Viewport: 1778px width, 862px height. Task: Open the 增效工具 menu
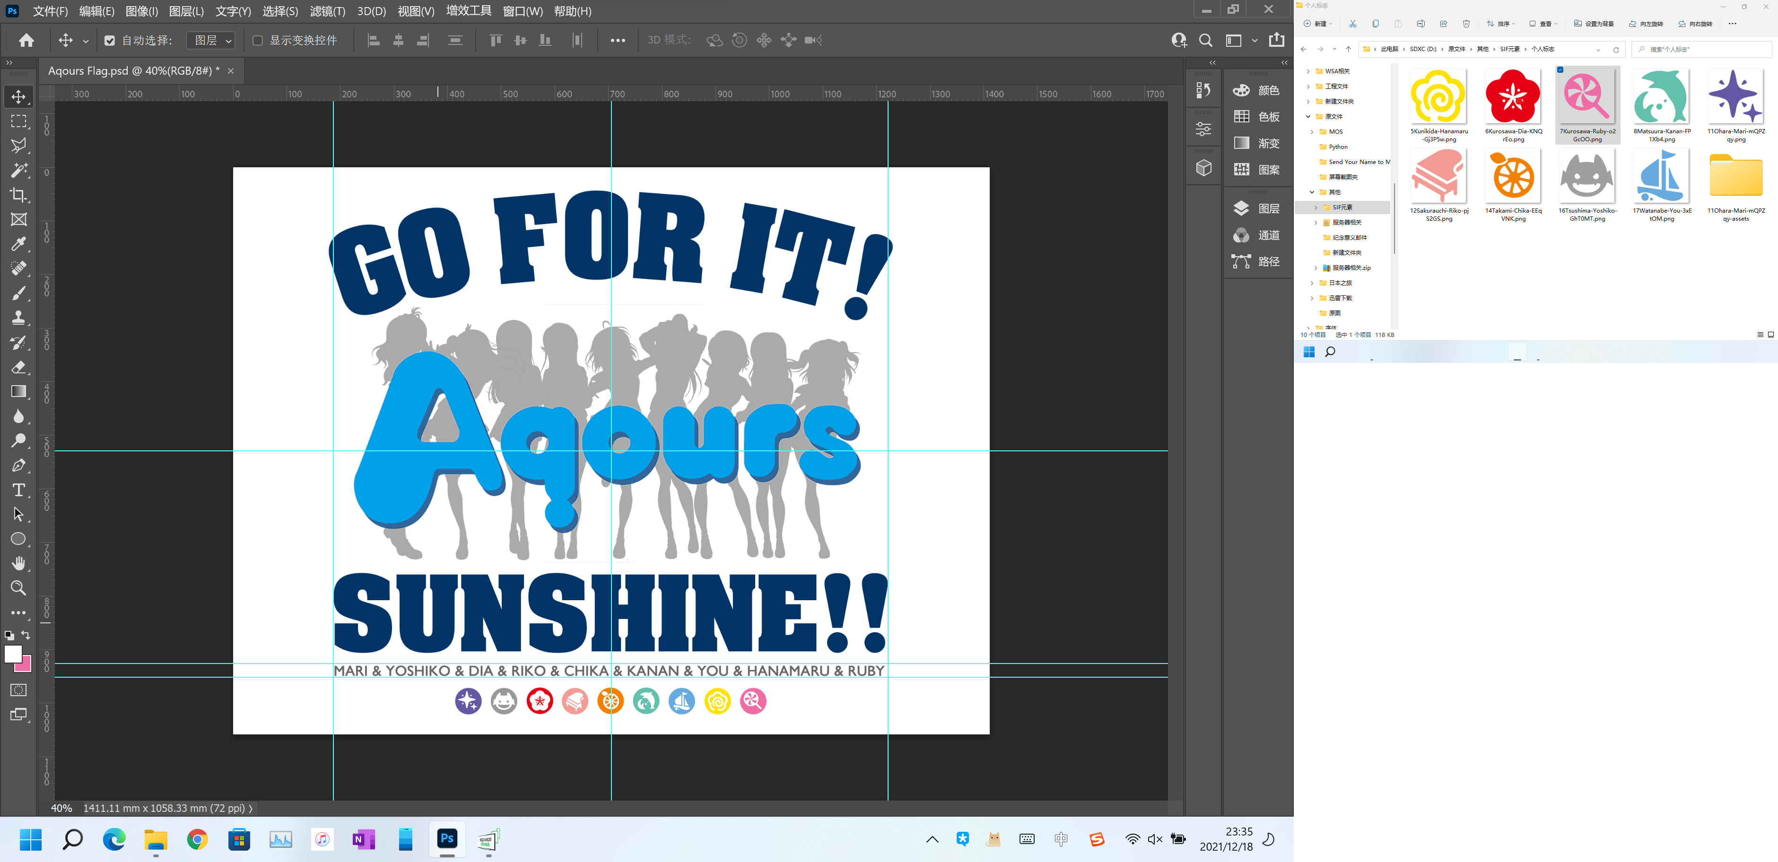coord(469,10)
